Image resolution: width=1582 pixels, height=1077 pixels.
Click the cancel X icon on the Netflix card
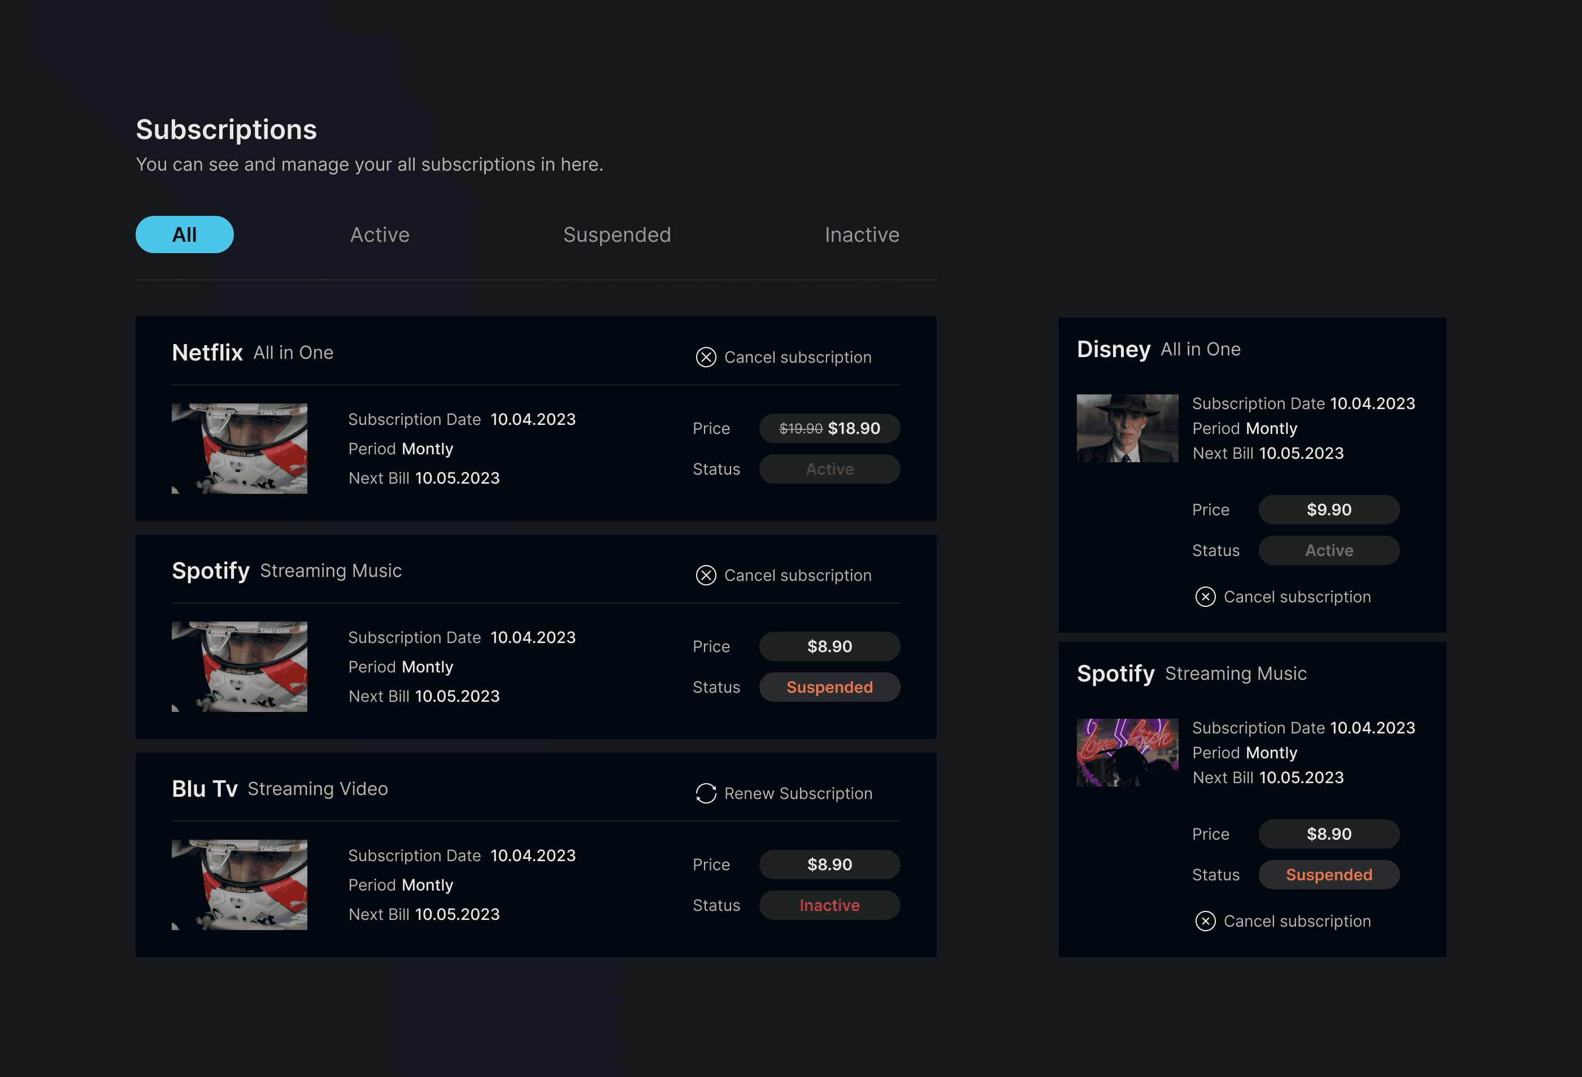point(706,358)
